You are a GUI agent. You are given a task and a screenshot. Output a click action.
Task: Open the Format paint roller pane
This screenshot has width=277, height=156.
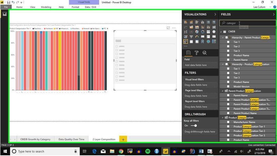point(196,53)
